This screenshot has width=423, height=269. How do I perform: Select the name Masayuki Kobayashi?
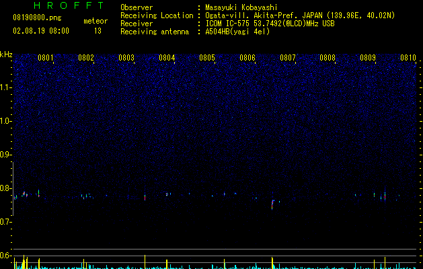click(x=241, y=7)
